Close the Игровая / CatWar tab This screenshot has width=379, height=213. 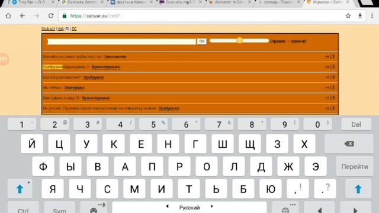coord(348,2)
